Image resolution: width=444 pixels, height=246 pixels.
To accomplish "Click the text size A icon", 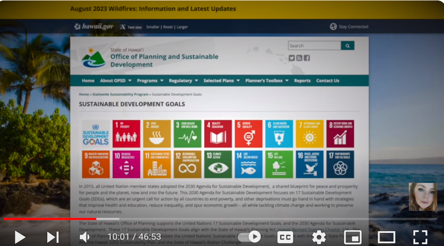I will coord(122,27).
